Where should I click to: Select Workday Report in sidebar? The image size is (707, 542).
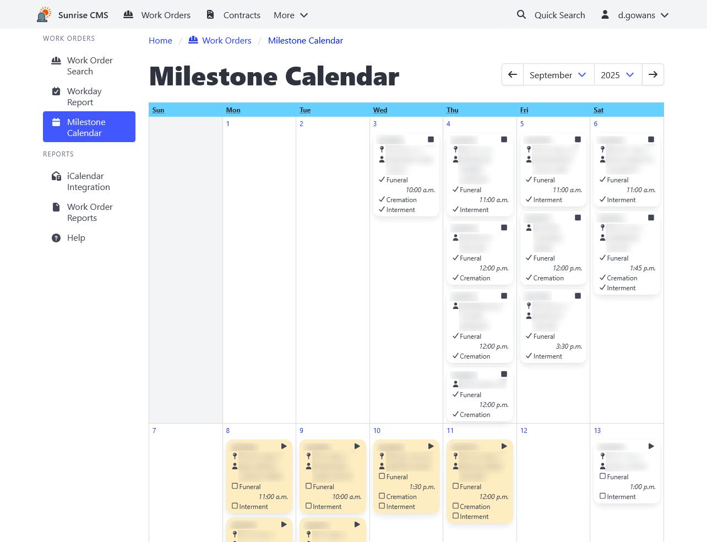coord(89,97)
